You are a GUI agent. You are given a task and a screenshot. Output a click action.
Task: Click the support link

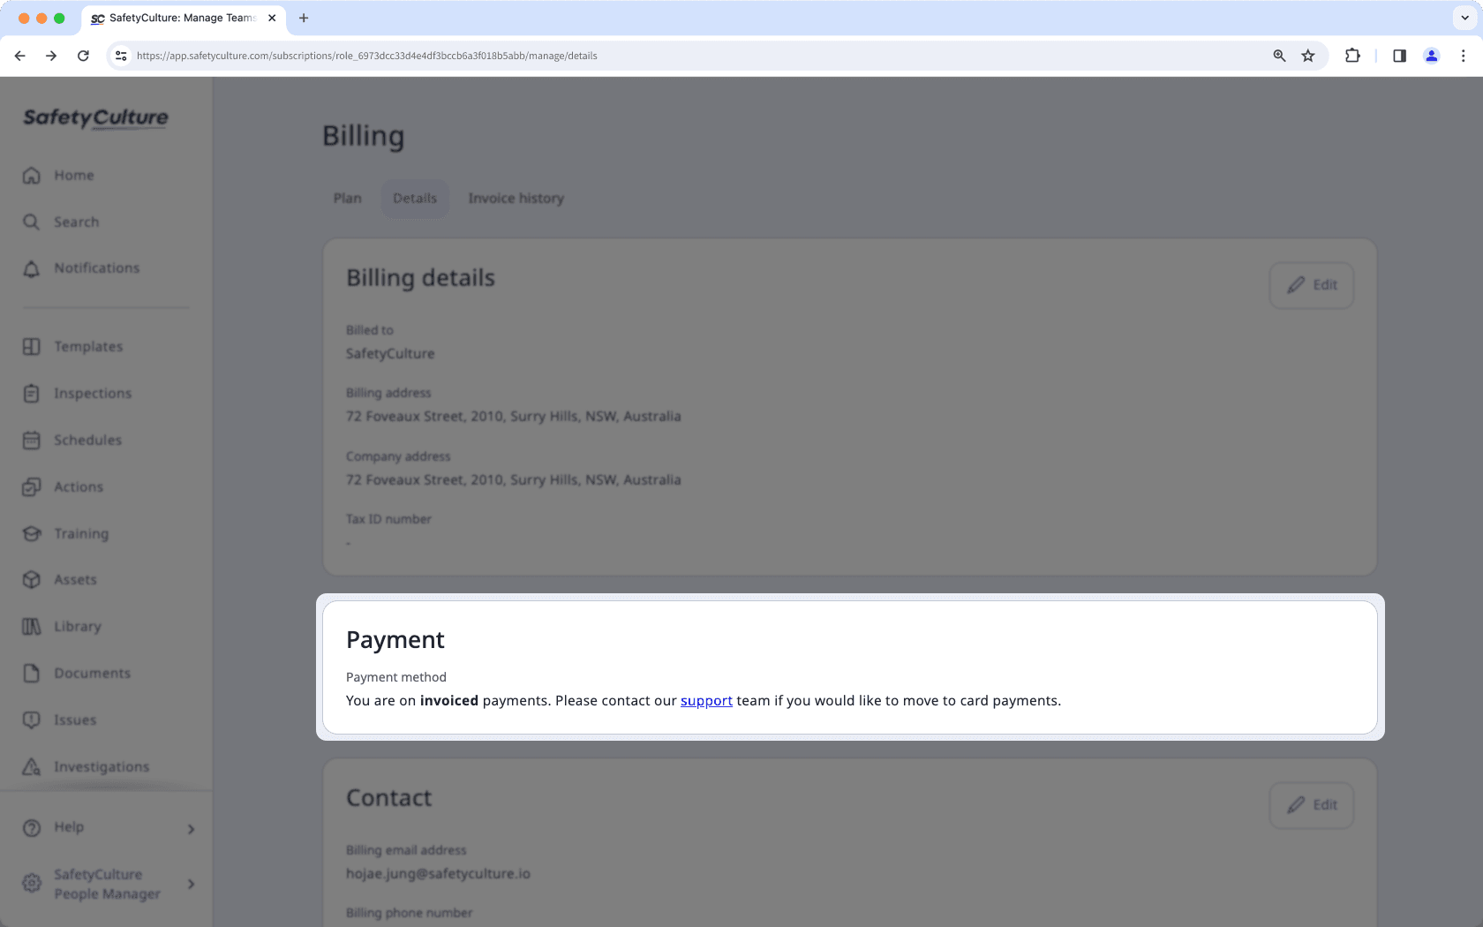[705, 700]
